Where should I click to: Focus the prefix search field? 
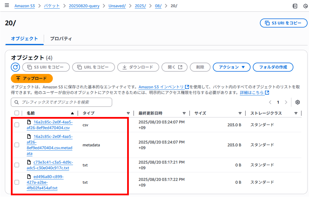click(x=62, y=102)
